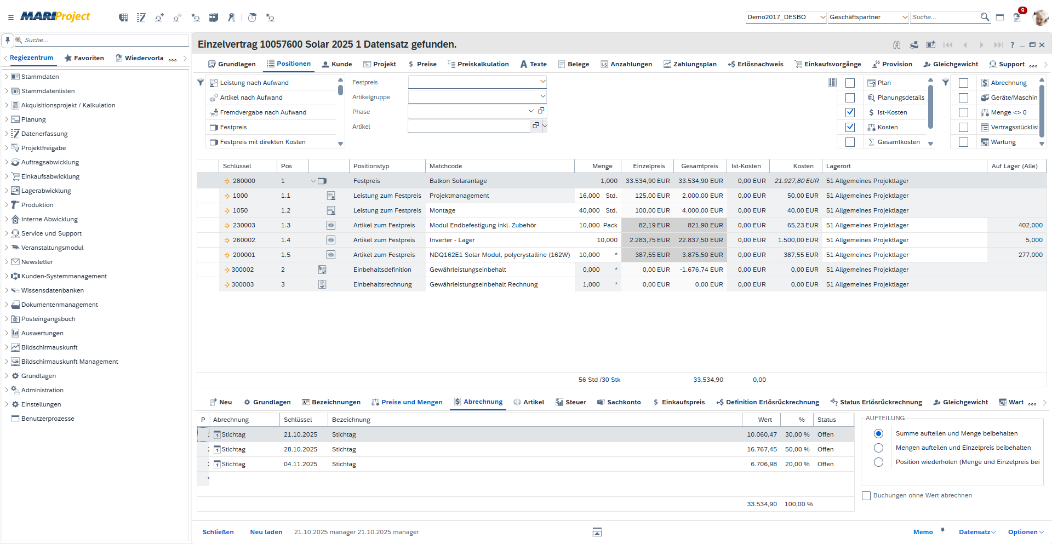The width and height of the screenshot is (1052, 544).
Task: Open the Festpreis dropdown
Action: click(x=542, y=82)
